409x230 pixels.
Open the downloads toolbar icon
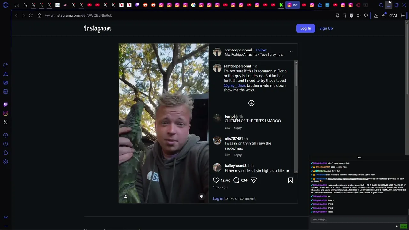point(383,15)
